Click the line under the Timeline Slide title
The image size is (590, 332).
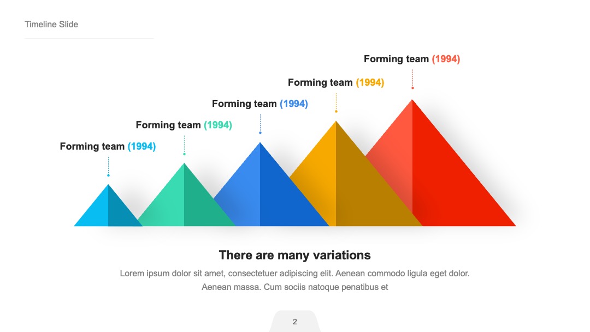tap(89, 38)
